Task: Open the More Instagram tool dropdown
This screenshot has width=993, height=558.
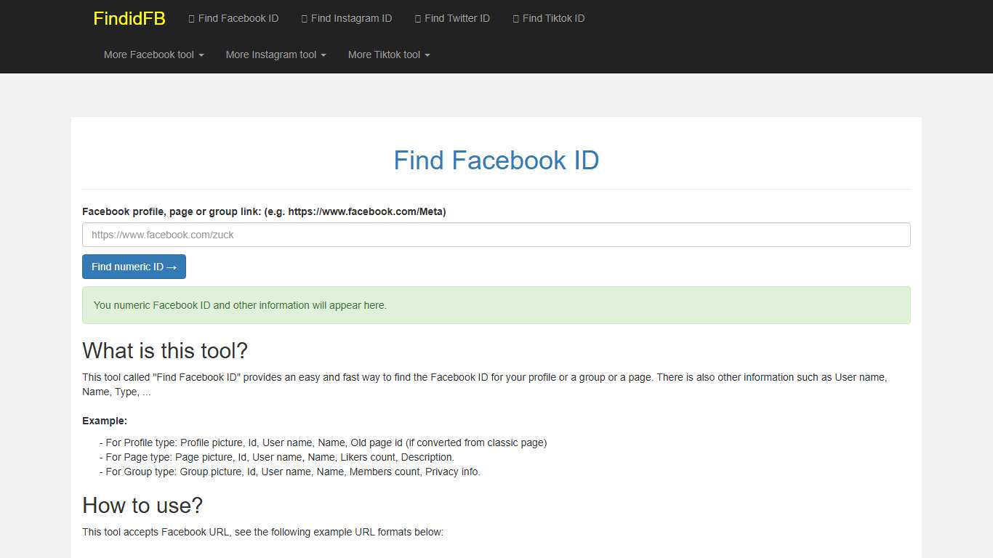Action: coord(276,54)
